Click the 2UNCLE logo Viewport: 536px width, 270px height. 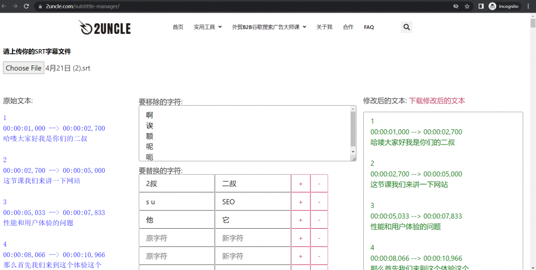point(104,27)
